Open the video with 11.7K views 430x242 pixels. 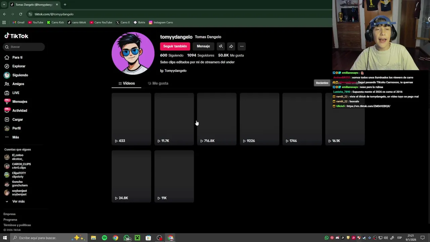click(x=174, y=119)
